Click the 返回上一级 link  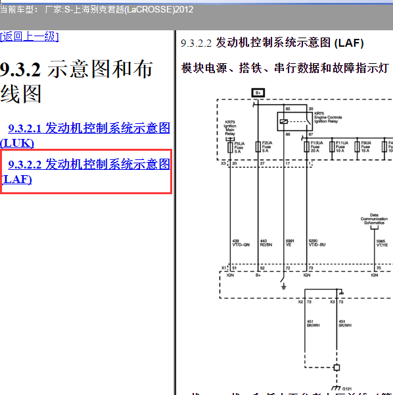tap(29, 36)
